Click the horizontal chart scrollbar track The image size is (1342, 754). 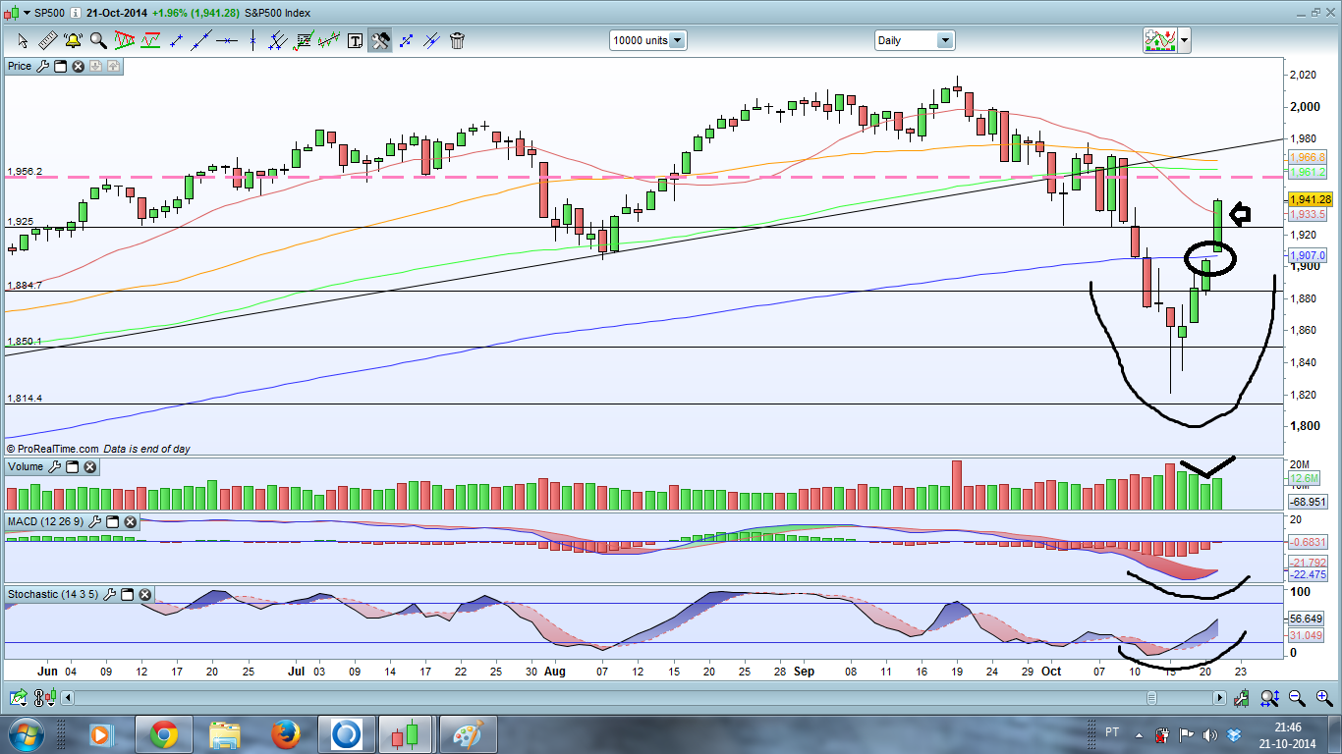[589, 698]
